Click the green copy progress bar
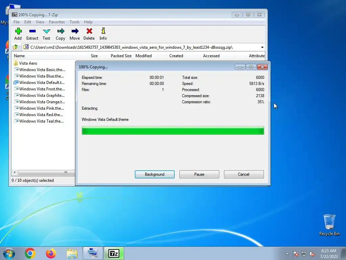The image size is (346, 260). [x=173, y=130]
